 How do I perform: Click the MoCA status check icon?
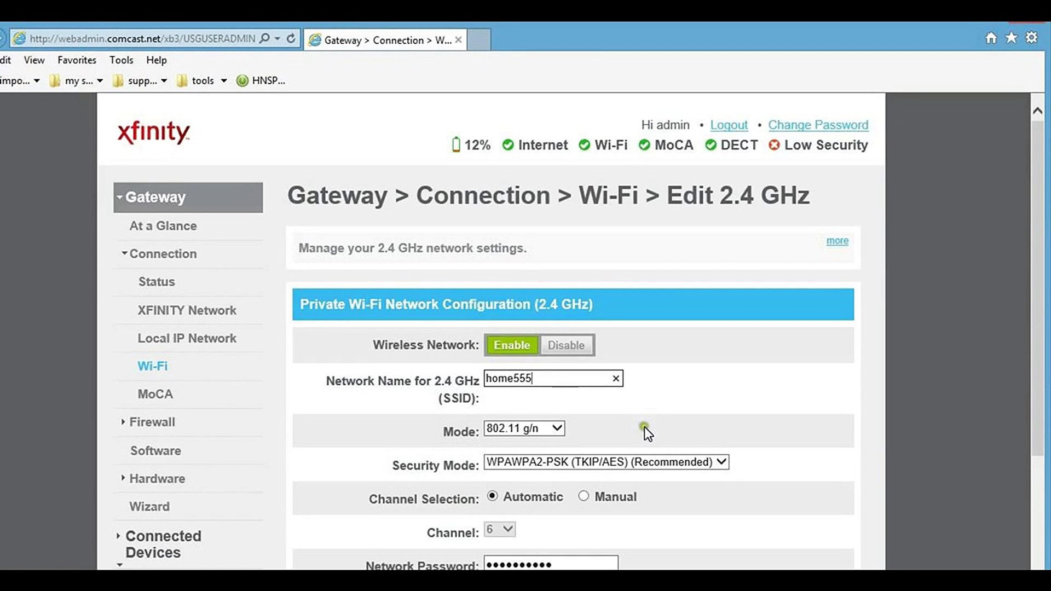point(644,145)
